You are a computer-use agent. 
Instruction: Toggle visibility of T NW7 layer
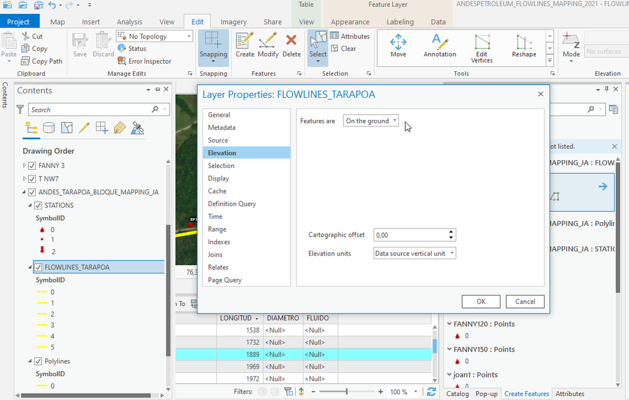point(32,179)
